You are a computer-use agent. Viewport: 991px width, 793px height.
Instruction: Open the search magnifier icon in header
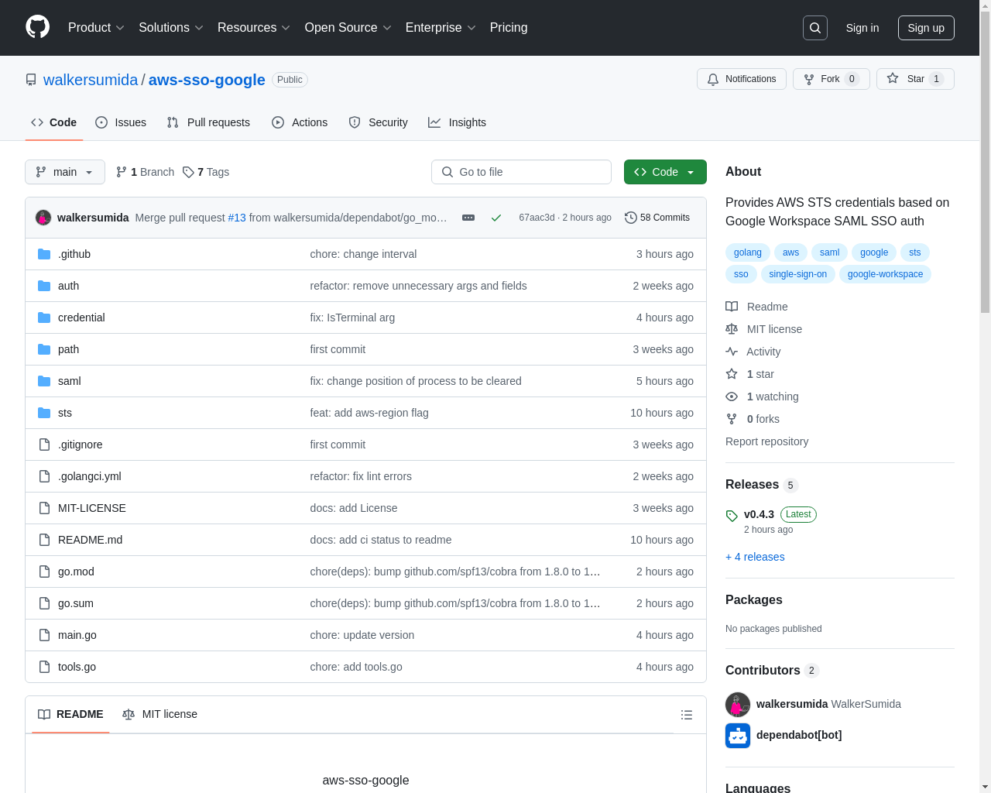[815, 28]
